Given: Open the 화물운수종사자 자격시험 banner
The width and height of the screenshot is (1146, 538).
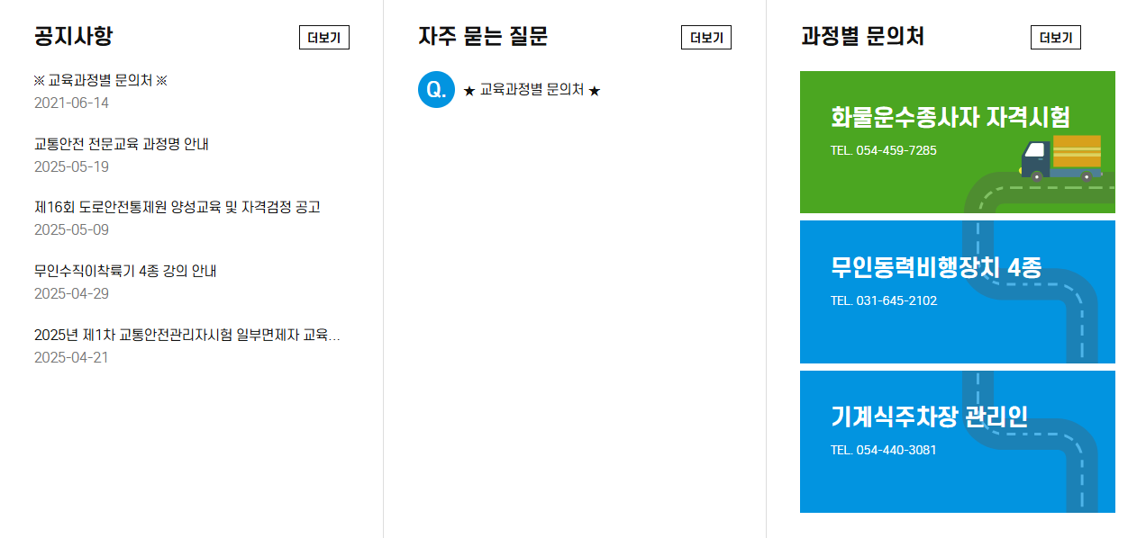Looking at the screenshot, I should (x=957, y=141).
